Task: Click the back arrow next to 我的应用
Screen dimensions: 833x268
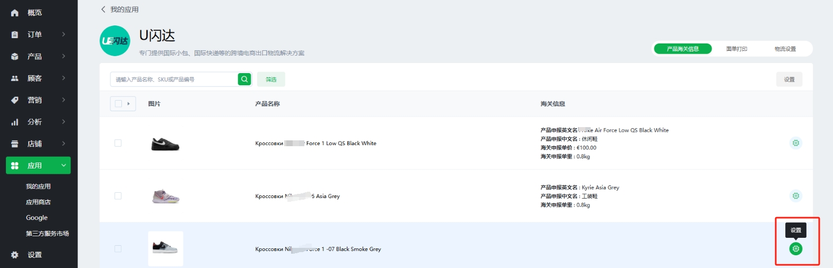Action: (x=103, y=10)
